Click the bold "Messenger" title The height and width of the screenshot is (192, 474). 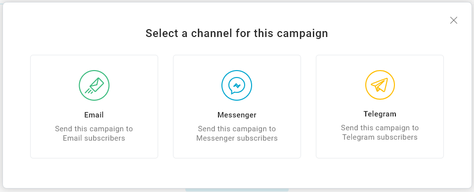tap(237, 115)
